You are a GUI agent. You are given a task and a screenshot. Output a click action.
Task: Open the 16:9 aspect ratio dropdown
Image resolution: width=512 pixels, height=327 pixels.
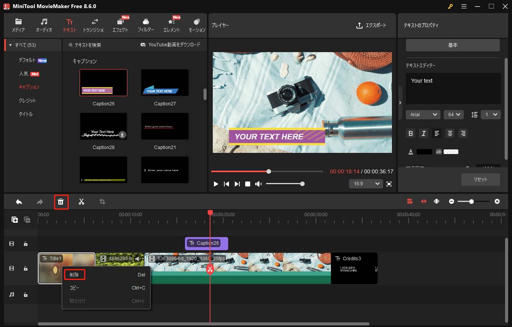click(365, 183)
